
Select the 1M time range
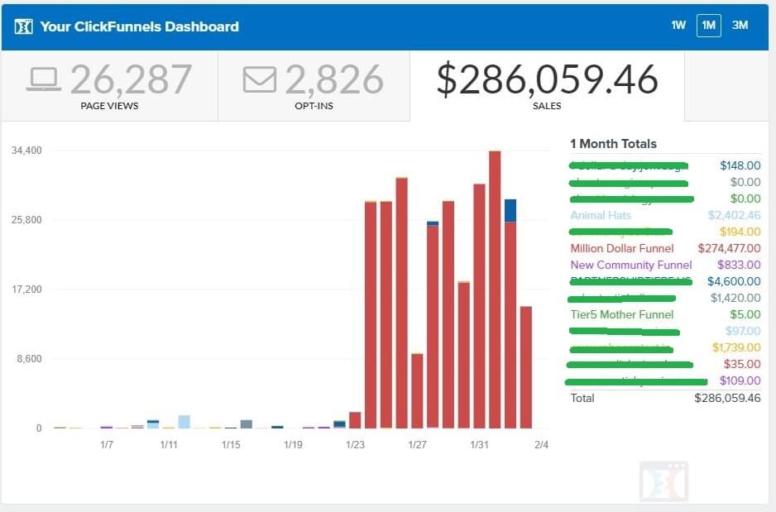point(708,26)
